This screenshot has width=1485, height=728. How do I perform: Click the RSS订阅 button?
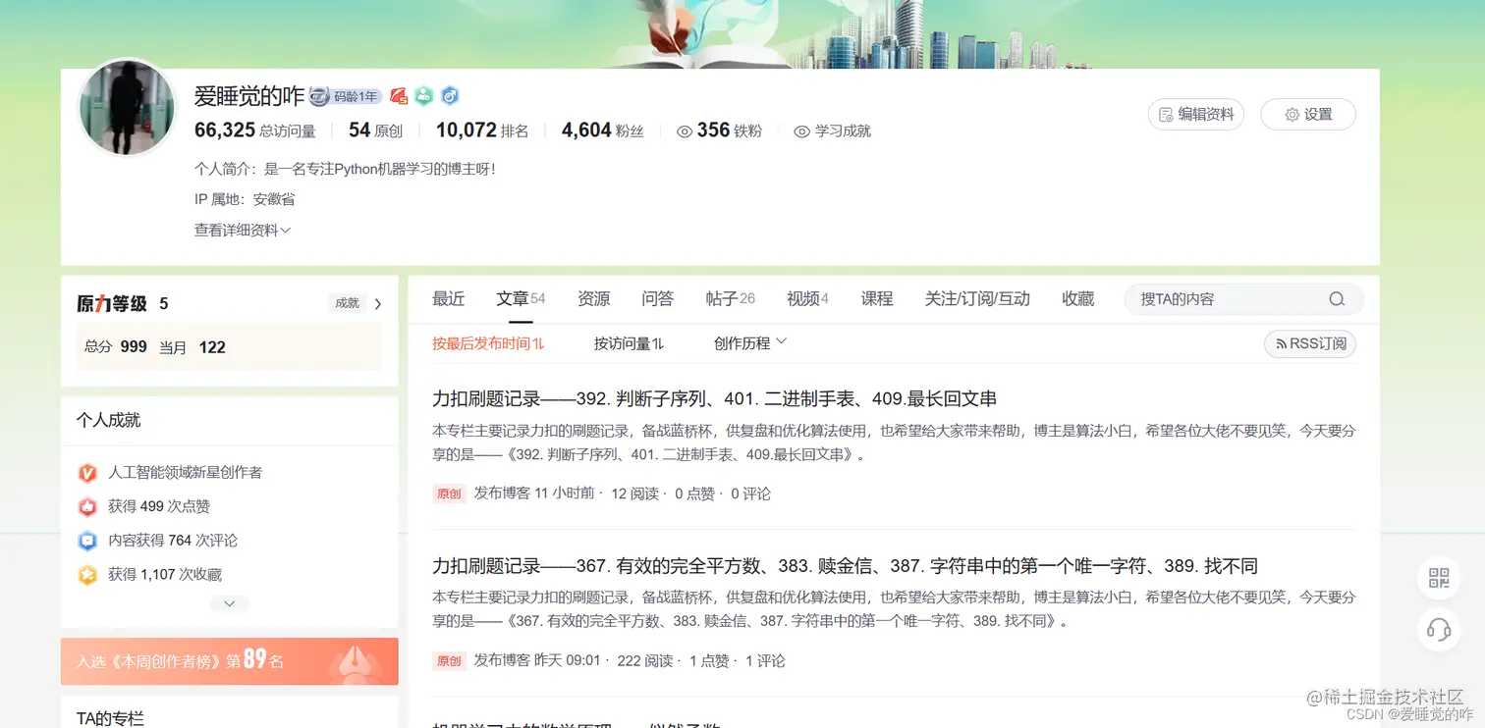(x=1310, y=343)
